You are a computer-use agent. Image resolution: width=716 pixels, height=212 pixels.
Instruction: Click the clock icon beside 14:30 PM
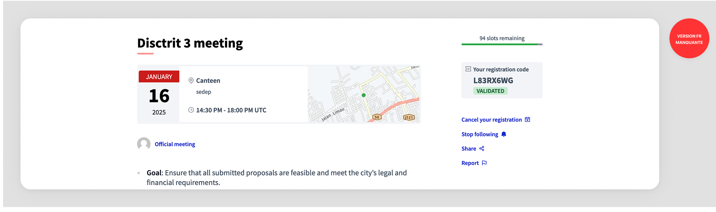pyautogui.click(x=191, y=110)
